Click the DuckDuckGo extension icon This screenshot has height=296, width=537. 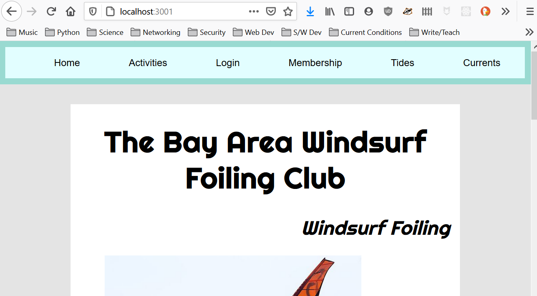pos(485,11)
